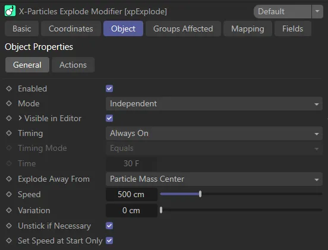
Task: Click dimmed keyframe diamond next to Time
Action: coord(9,163)
